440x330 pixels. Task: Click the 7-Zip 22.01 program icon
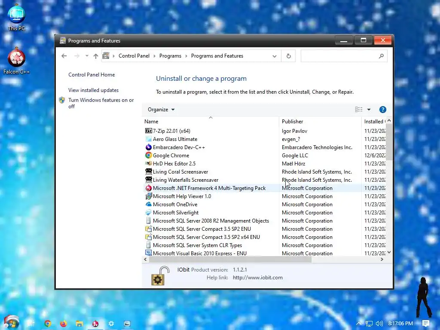[x=148, y=131]
